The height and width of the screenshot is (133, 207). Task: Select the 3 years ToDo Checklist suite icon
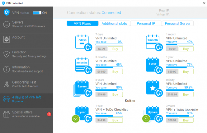point(153,114)
